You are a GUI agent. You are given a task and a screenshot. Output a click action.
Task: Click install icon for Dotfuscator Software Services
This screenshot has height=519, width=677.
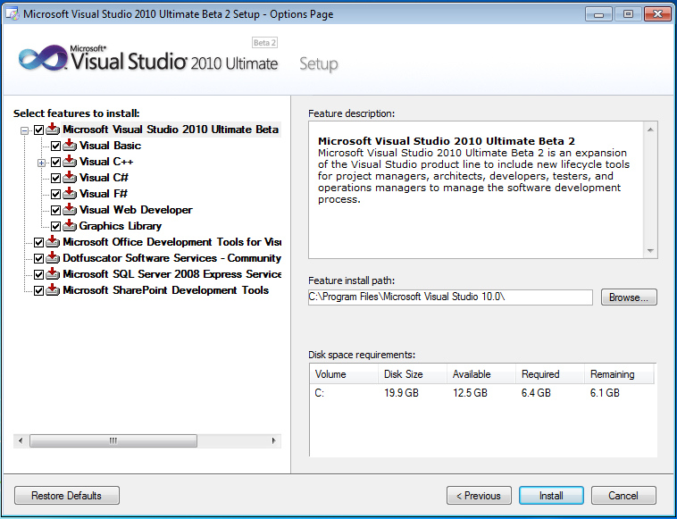53,258
